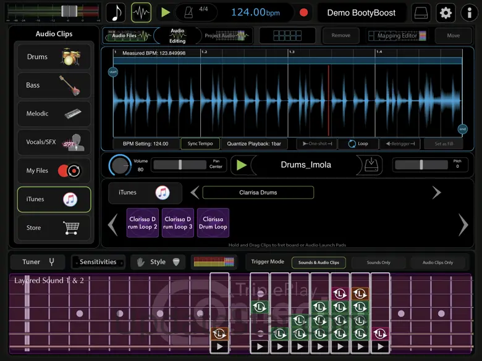Click the Measured BPM: 123.849998 label
This screenshot has width=482, height=361.
pyautogui.click(x=154, y=53)
